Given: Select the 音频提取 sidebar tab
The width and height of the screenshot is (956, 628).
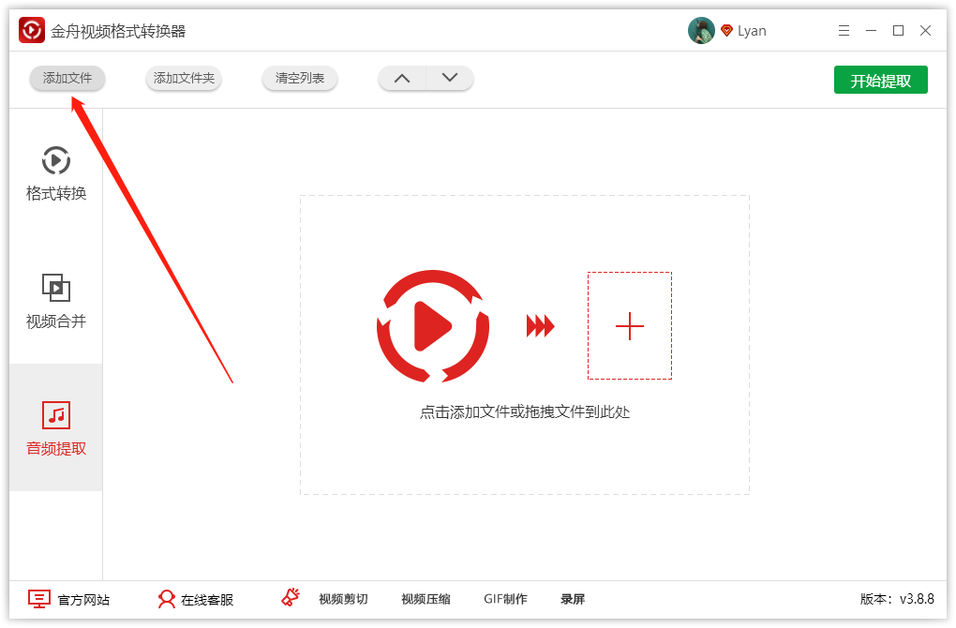Looking at the screenshot, I should [x=56, y=428].
